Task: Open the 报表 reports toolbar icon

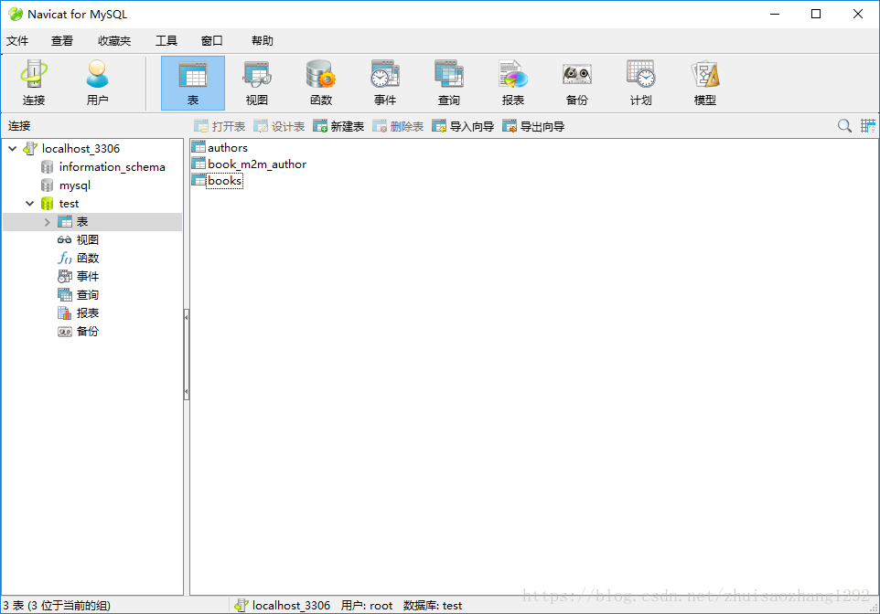Action: click(513, 82)
